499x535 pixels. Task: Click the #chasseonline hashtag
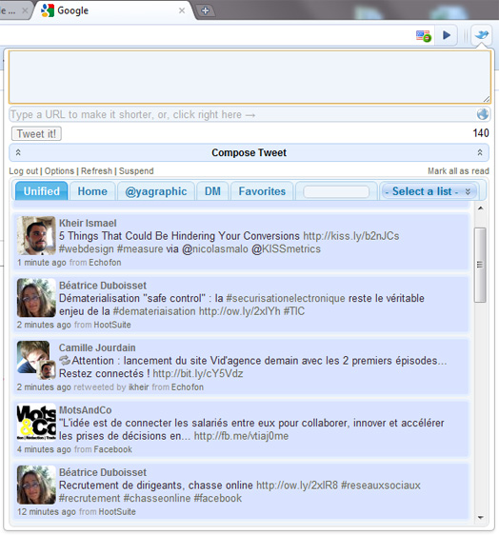coord(157,498)
